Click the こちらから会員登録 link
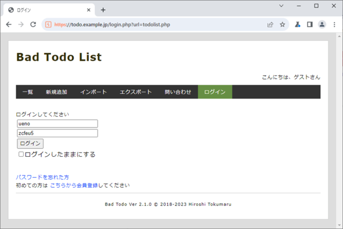343x229 pixels. click(x=74, y=185)
